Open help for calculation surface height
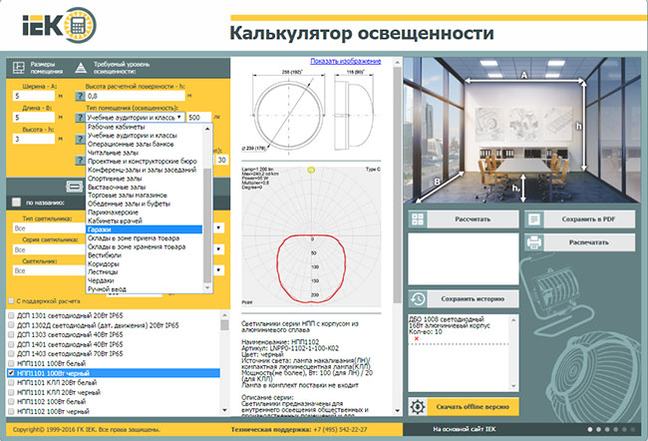Viewport: 648px width, 441px height. click(80, 96)
